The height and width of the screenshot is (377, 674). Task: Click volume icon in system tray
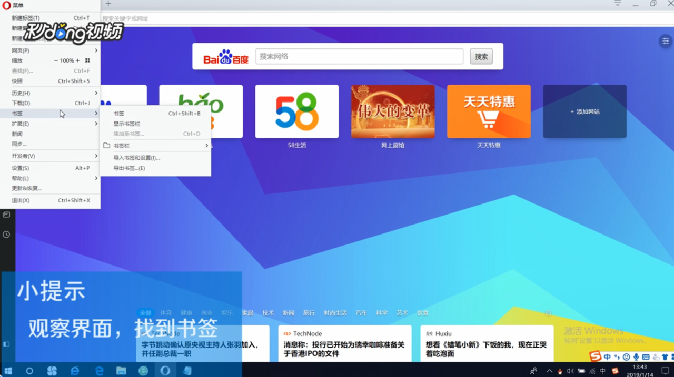(570, 371)
